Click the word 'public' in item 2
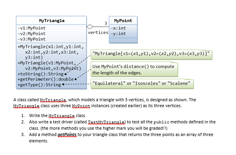The image size is (236, 155). pos(161,122)
